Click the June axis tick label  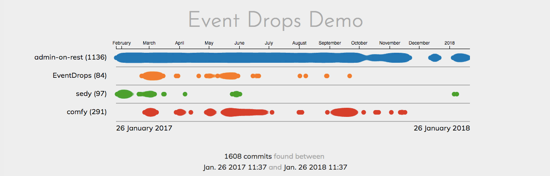coord(239,43)
